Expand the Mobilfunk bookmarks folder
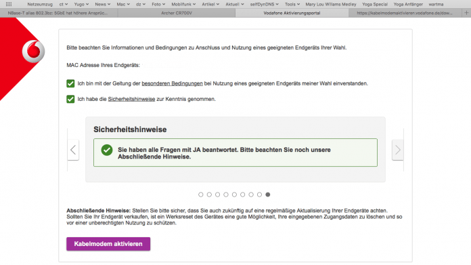 [183, 4]
